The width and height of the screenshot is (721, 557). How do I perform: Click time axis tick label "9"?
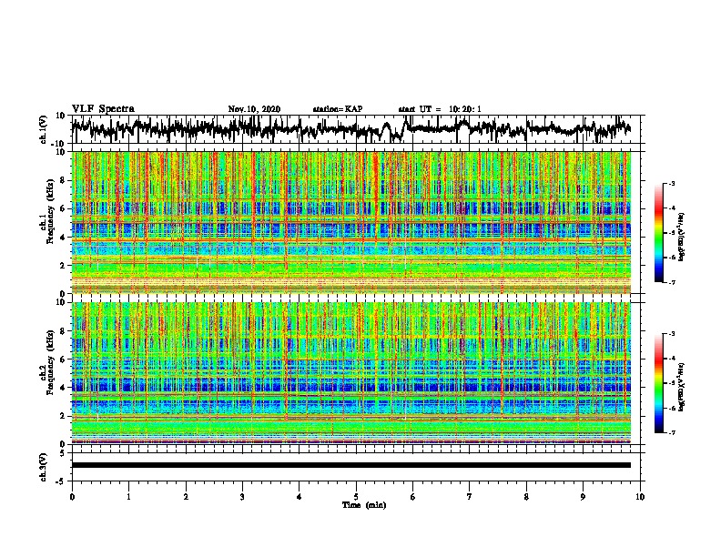pos(583,497)
